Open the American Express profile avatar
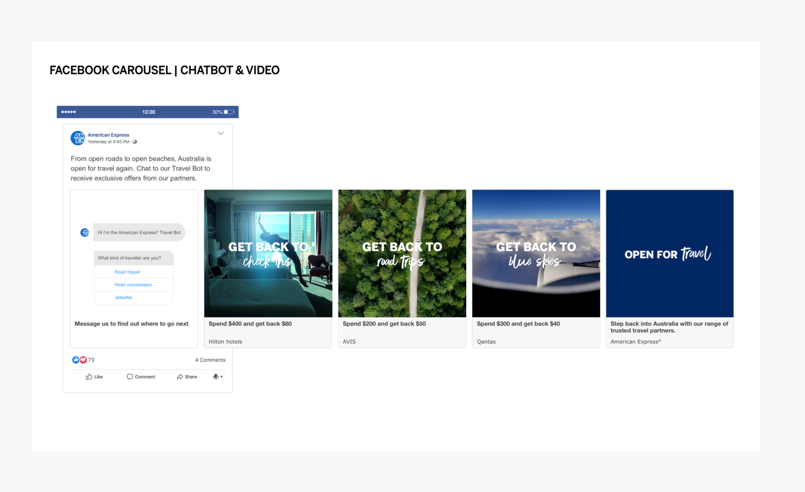This screenshot has height=492, width=805. [x=78, y=138]
